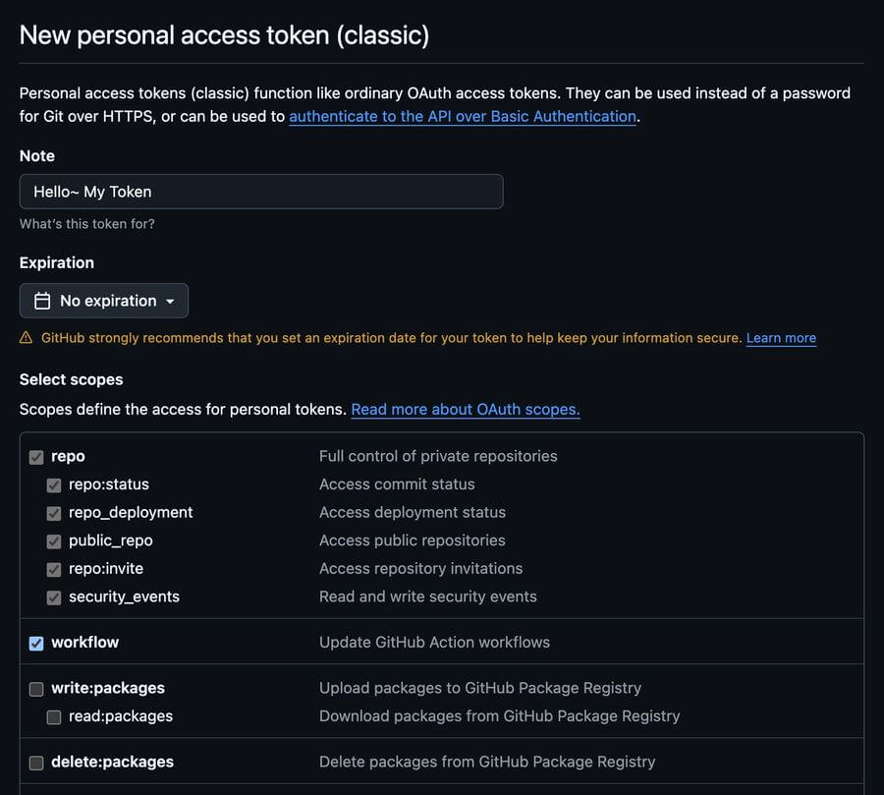Toggle the repo_deployment checkbox
Image resolution: width=884 pixels, height=795 pixels.
[54, 513]
